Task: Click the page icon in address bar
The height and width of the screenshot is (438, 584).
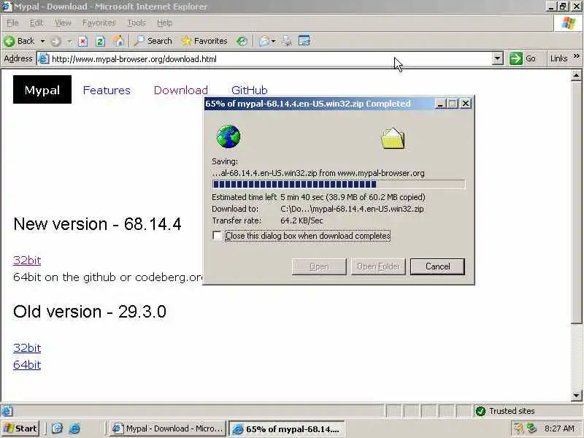Action: tap(44, 59)
